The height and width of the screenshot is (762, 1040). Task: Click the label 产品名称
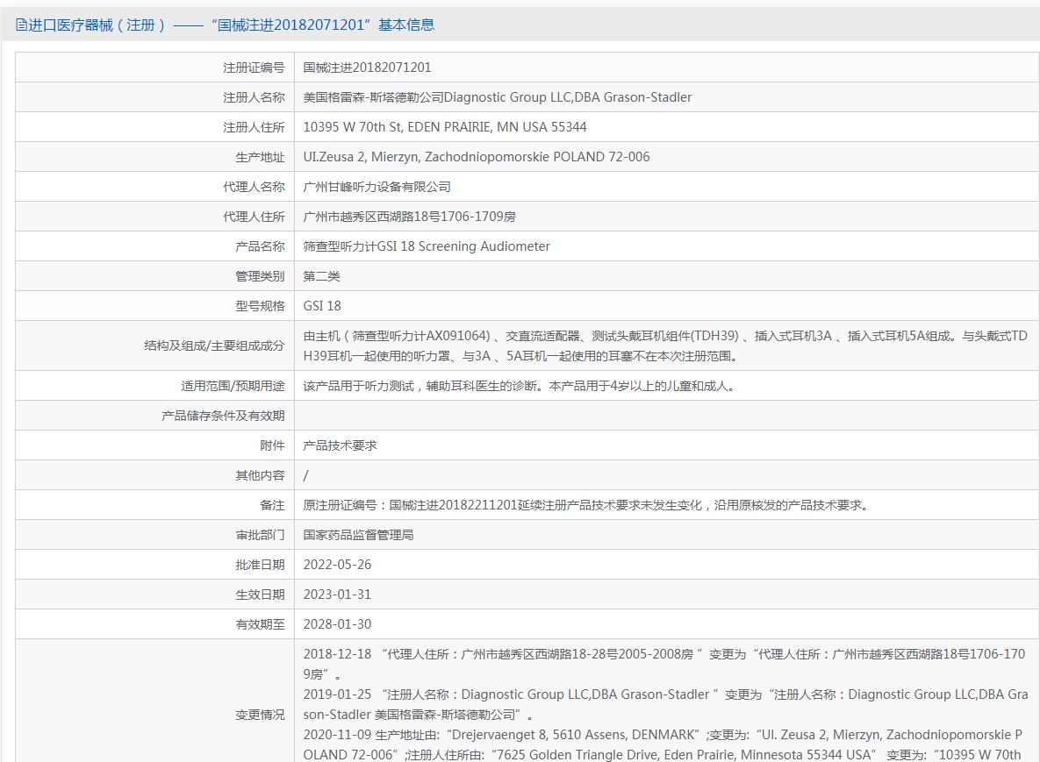click(260, 246)
